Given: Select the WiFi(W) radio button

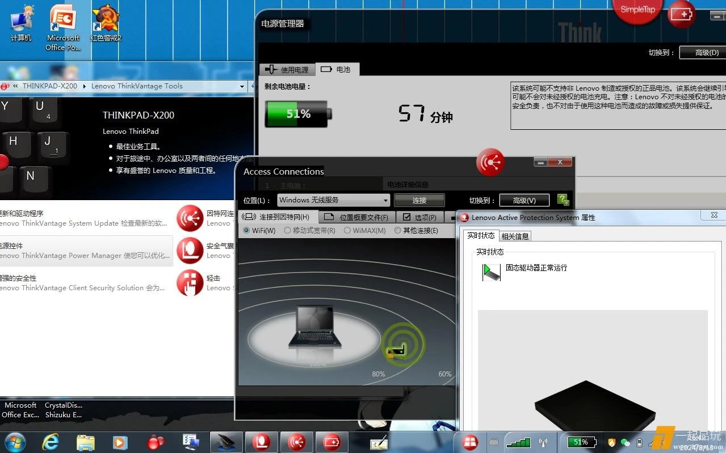Looking at the screenshot, I should coord(246,231).
